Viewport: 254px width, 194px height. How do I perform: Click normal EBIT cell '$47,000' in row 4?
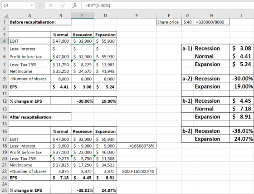[x=61, y=41]
